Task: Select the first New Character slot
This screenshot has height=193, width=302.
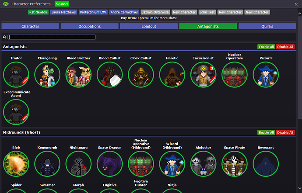Action: tap(184, 12)
